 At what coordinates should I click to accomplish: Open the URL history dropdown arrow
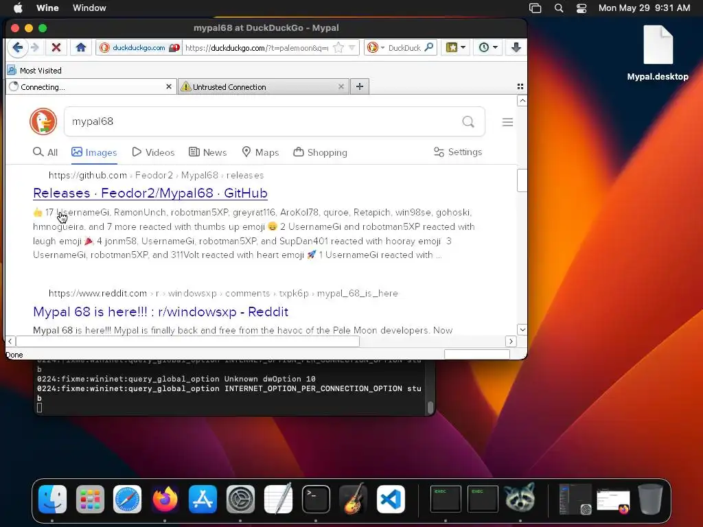[x=352, y=47]
